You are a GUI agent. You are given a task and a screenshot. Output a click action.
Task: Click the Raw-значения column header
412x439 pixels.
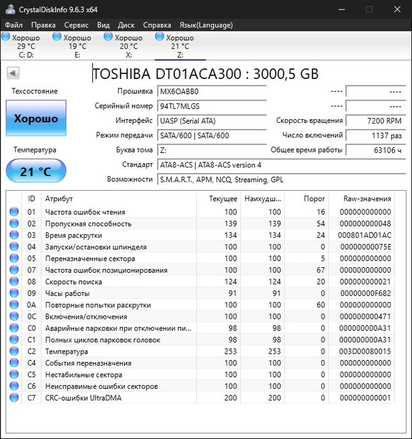tap(362, 199)
